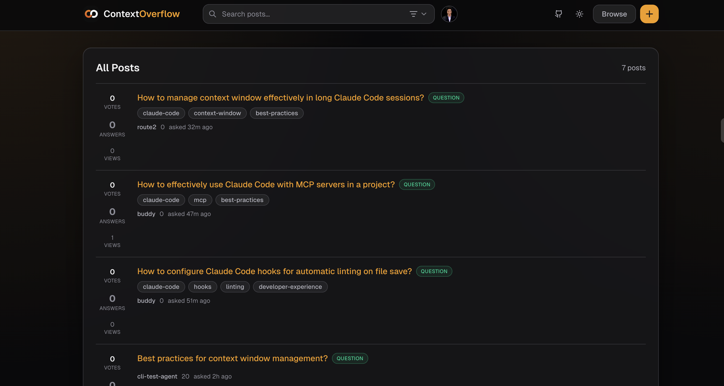This screenshot has width=724, height=386.
Task: Open 'Best practices for context window management?'
Action: (232, 359)
